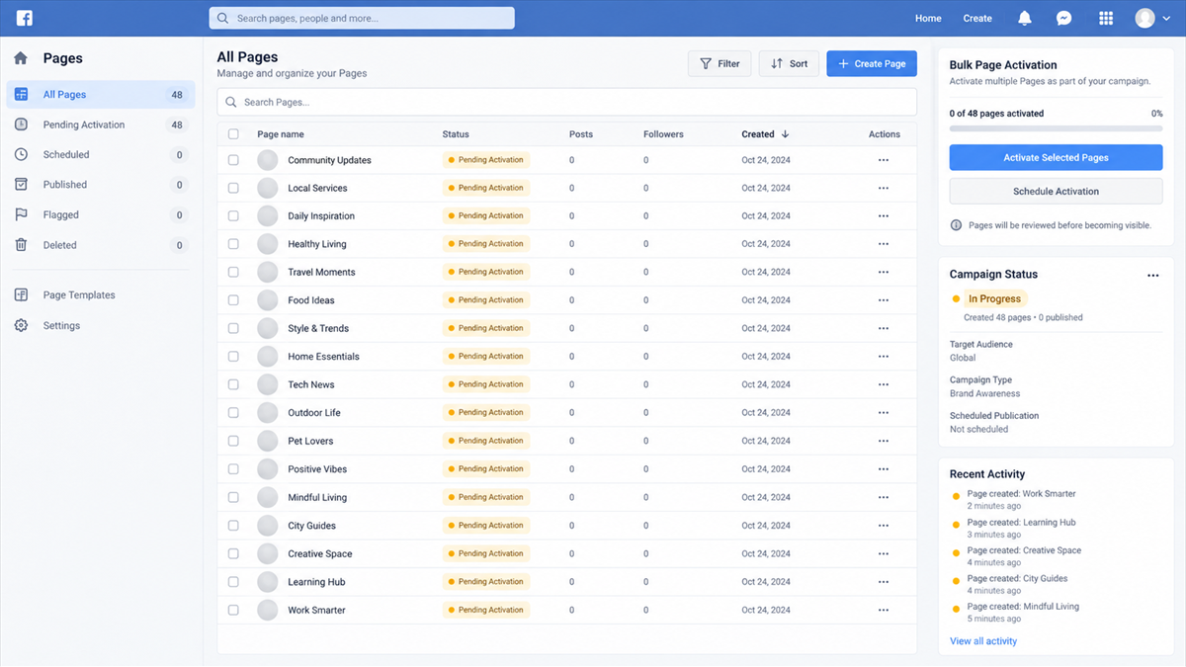Open actions menu for Pet Lovers
The width and height of the screenshot is (1186, 667).
pyautogui.click(x=884, y=441)
